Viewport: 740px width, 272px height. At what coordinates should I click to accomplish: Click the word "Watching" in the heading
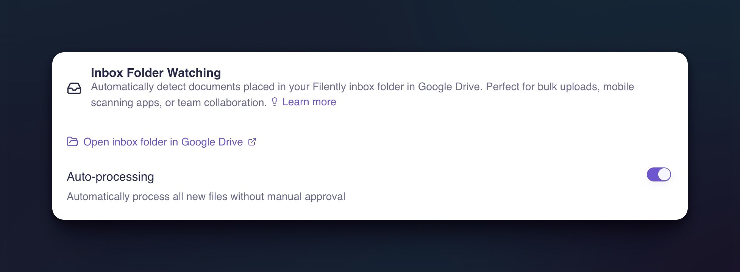point(194,73)
